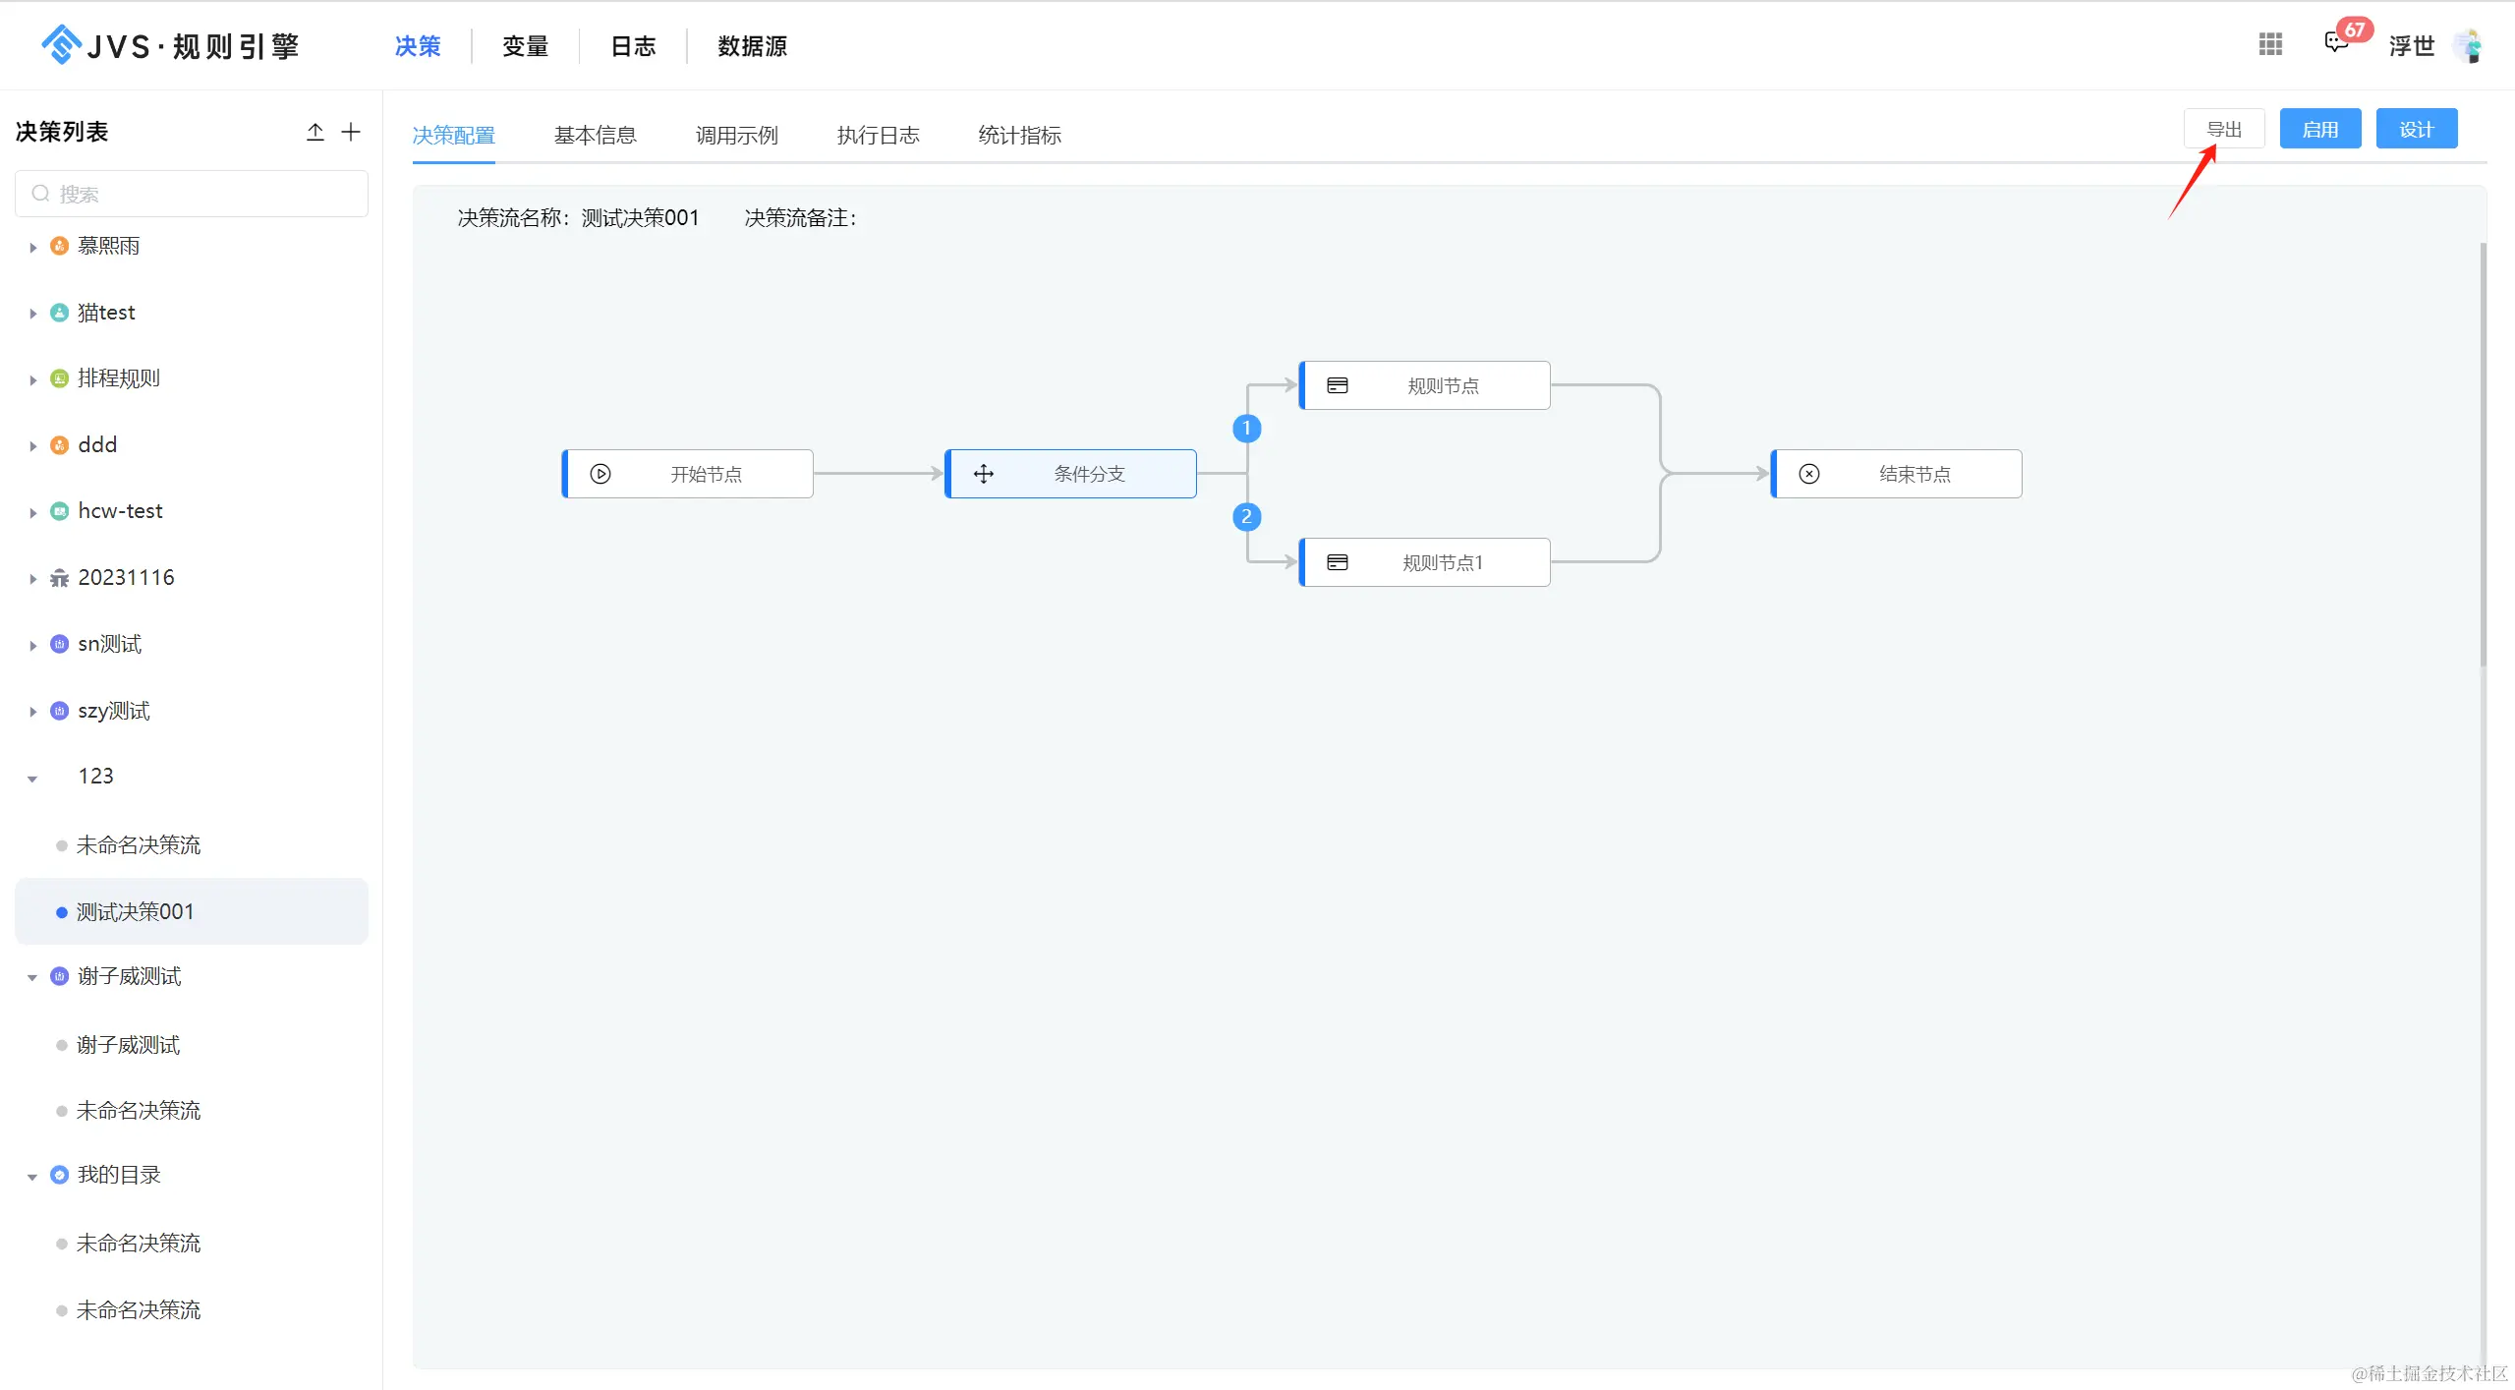Expand the 慕熙雨 folder

point(32,247)
